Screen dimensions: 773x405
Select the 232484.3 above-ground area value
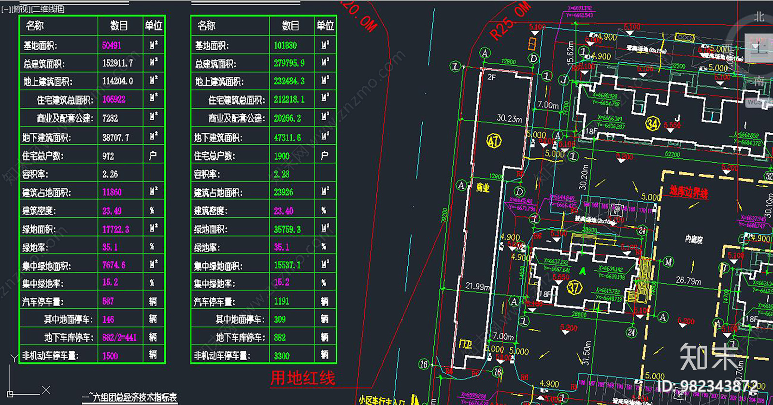289,81
